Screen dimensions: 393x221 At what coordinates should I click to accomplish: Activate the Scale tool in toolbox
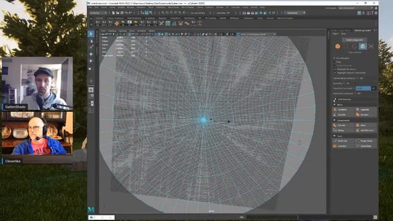coord(91,68)
